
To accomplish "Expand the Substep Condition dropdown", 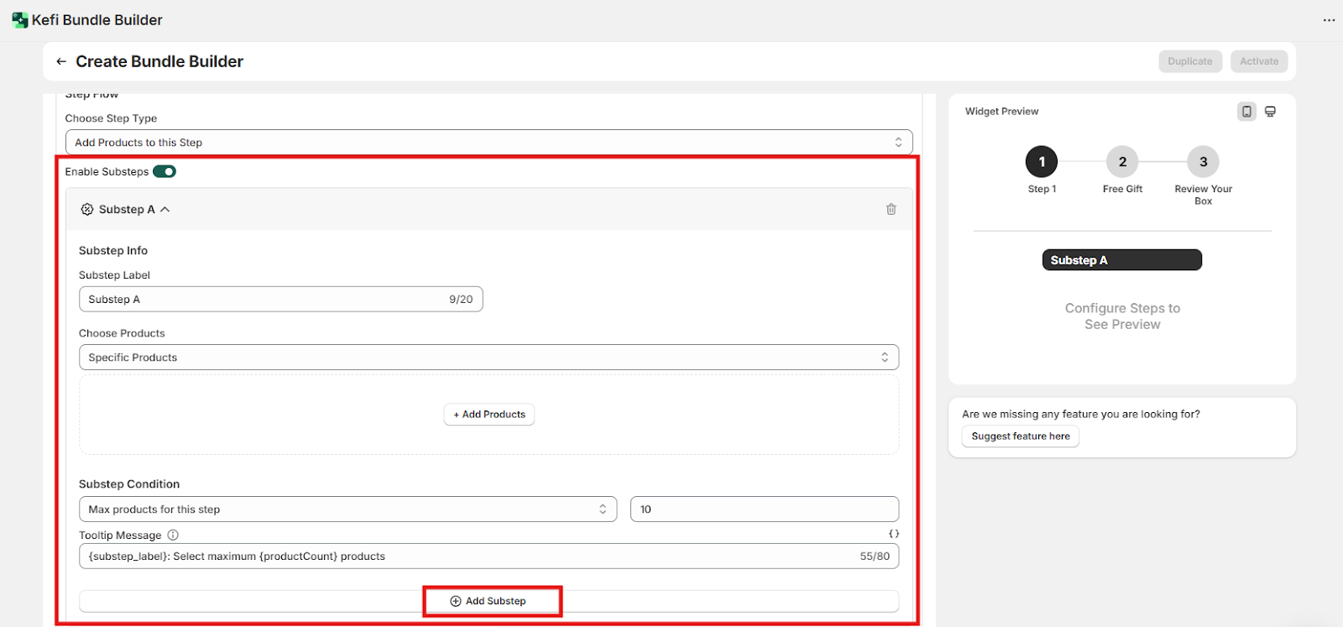I will tap(348, 509).
